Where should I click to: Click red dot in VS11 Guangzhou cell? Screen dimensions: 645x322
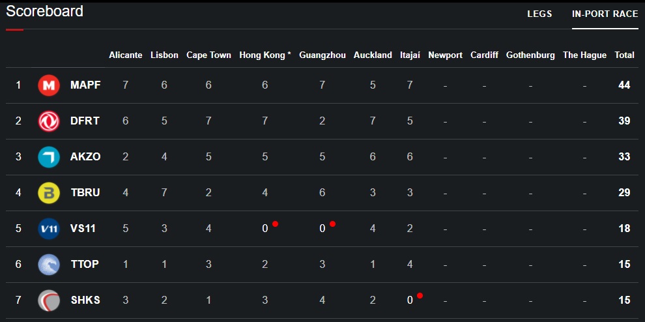tap(332, 224)
